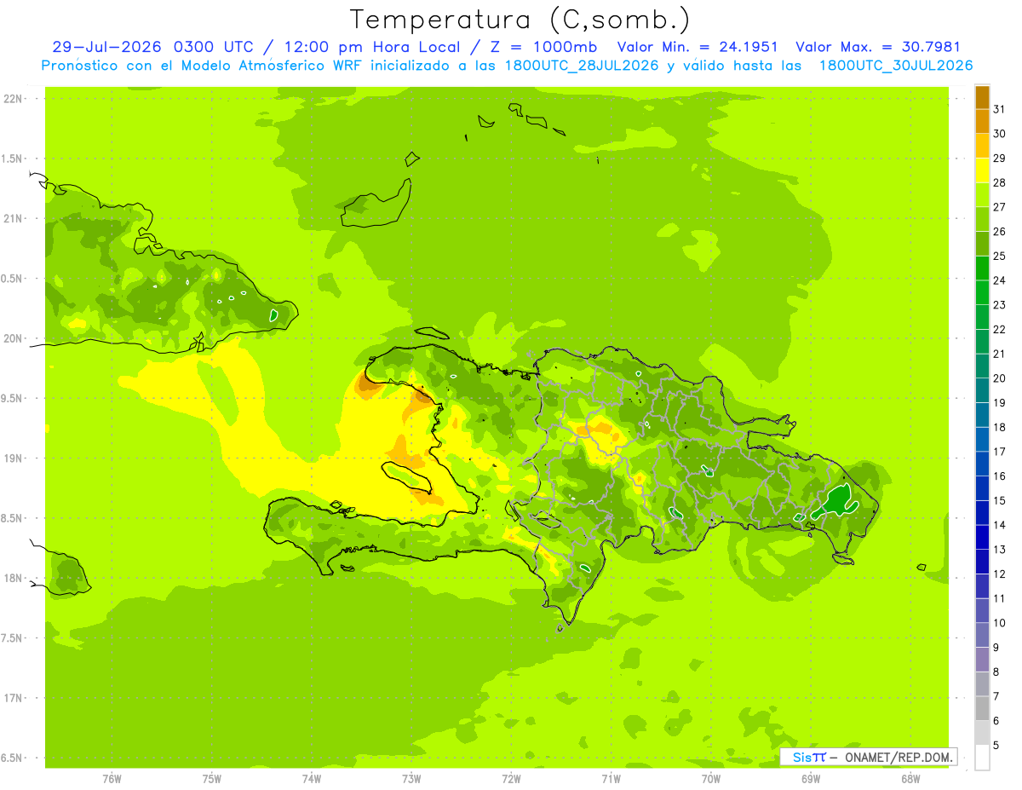The width and height of the screenshot is (1022, 790).
Task: Click the orange legend swatch between 30 and 31
Action: [x=982, y=121]
